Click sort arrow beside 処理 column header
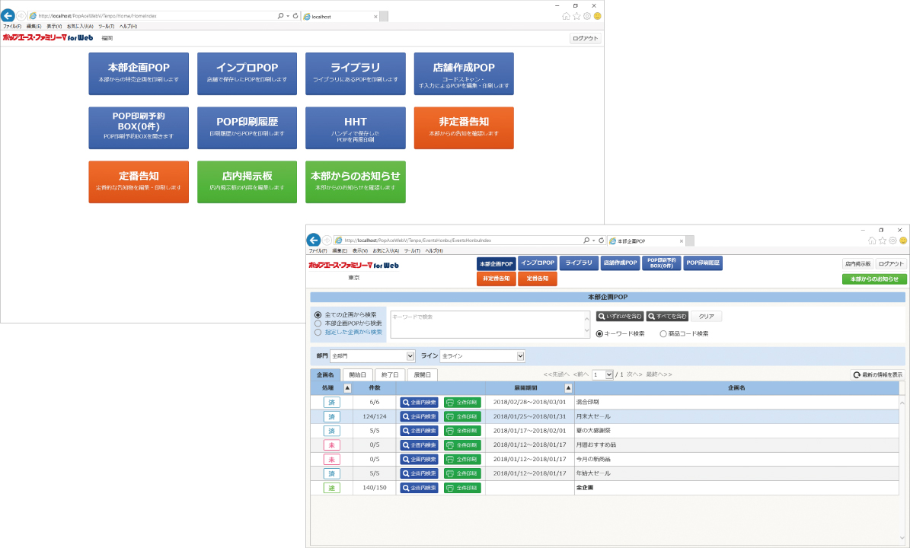 (x=348, y=387)
